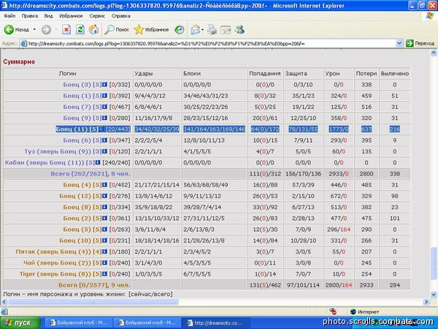
Task: Print the page with printer icon
Action: click(212, 29)
